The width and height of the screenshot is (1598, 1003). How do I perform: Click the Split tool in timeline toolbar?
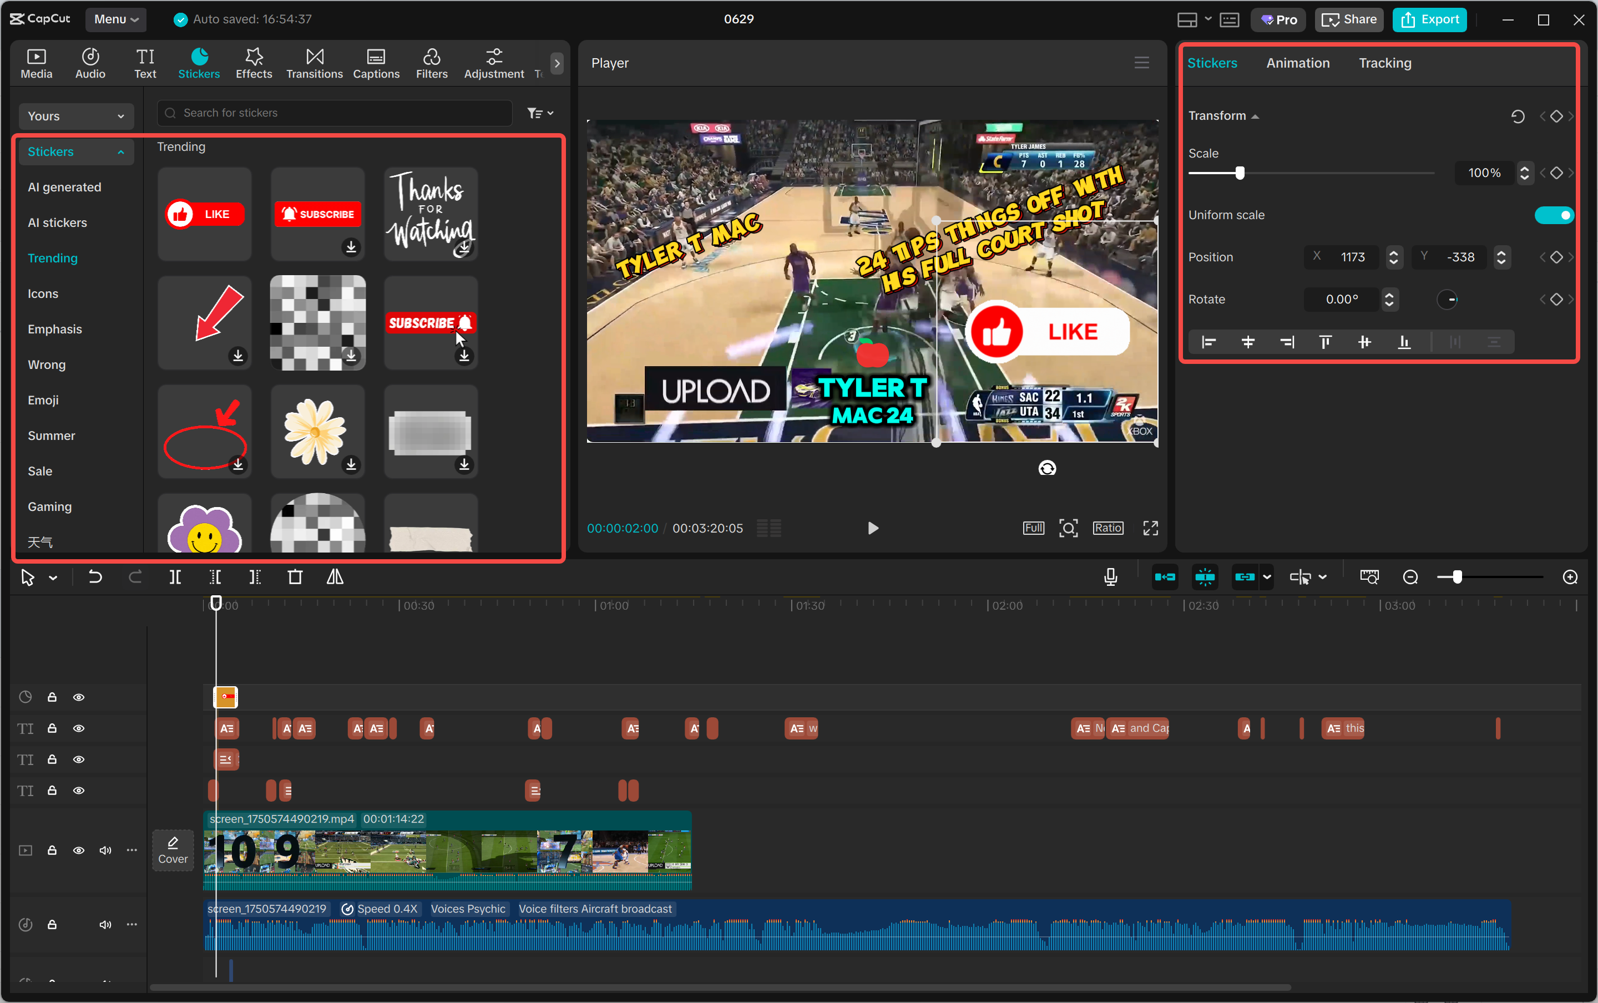pyautogui.click(x=175, y=577)
